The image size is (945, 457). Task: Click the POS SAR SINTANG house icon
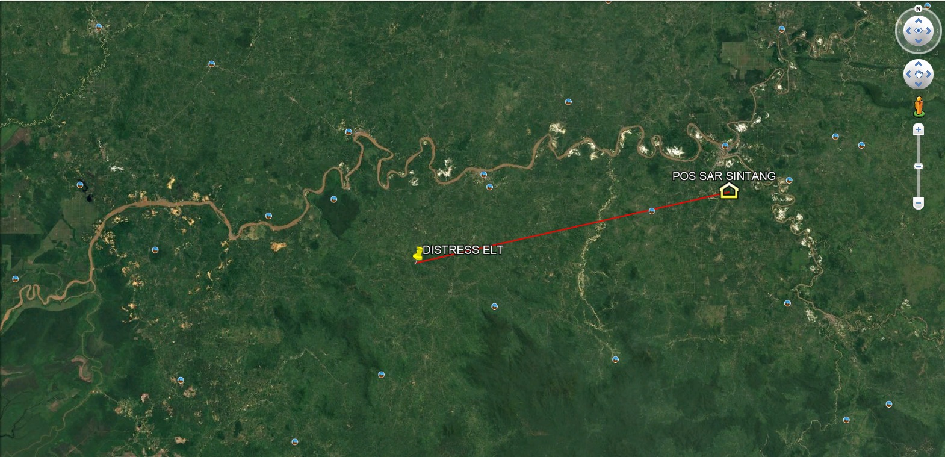pyautogui.click(x=729, y=191)
